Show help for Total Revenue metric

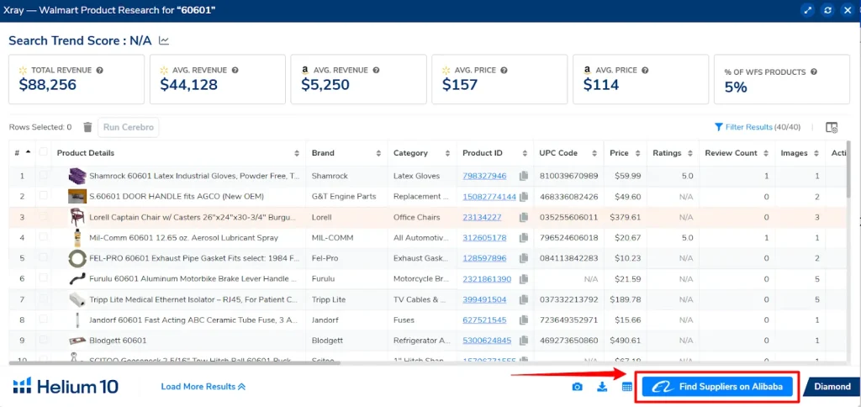coord(99,71)
